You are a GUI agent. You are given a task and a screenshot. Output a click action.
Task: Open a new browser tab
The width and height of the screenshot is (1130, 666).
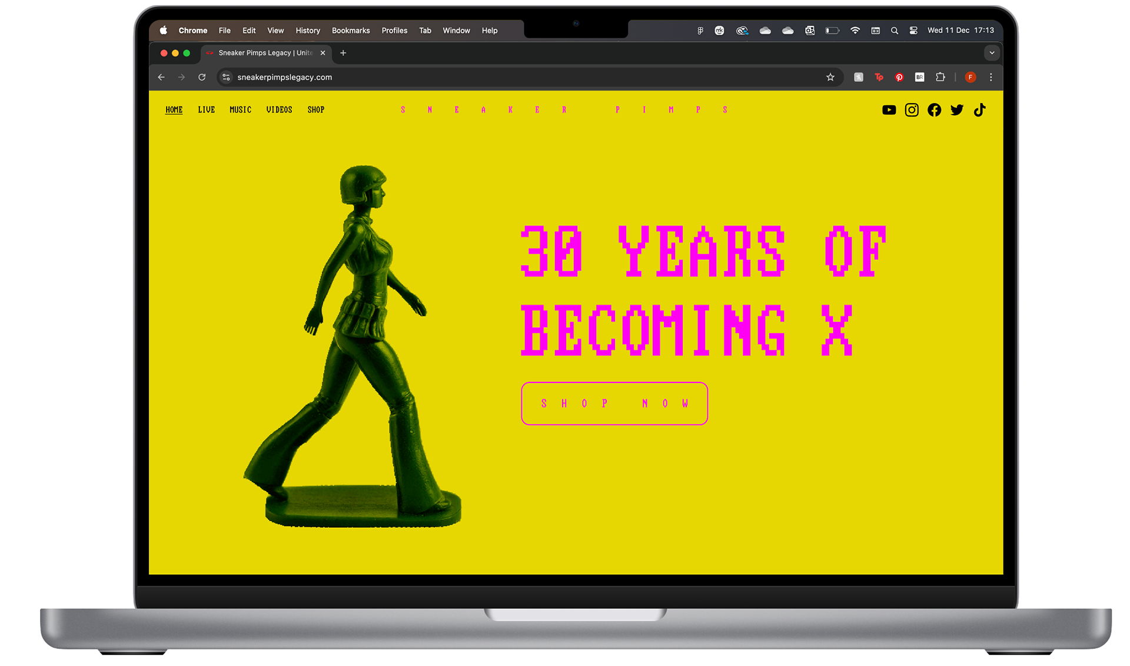[x=343, y=53]
